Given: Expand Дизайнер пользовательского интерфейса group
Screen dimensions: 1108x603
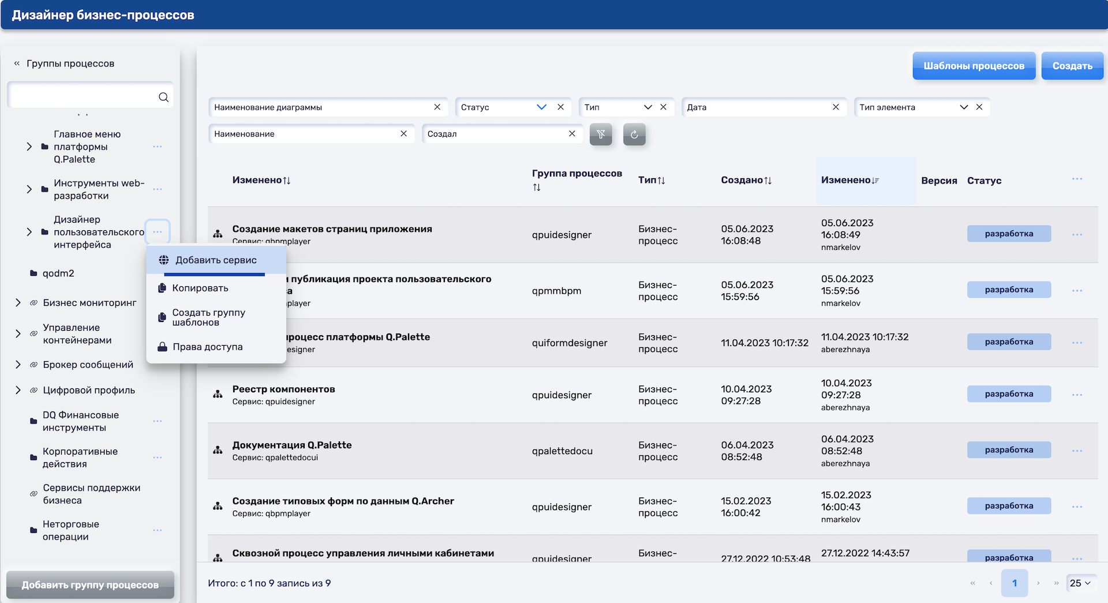Looking at the screenshot, I should [x=29, y=232].
